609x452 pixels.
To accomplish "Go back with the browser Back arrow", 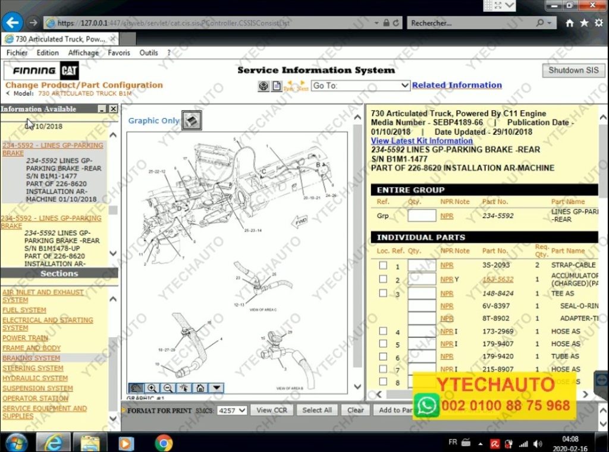I will (12, 23).
